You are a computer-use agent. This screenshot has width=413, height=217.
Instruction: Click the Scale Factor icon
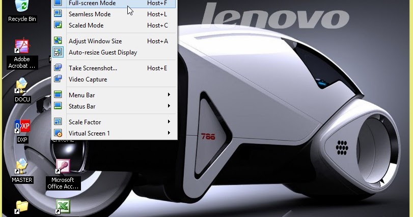[x=58, y=121]
